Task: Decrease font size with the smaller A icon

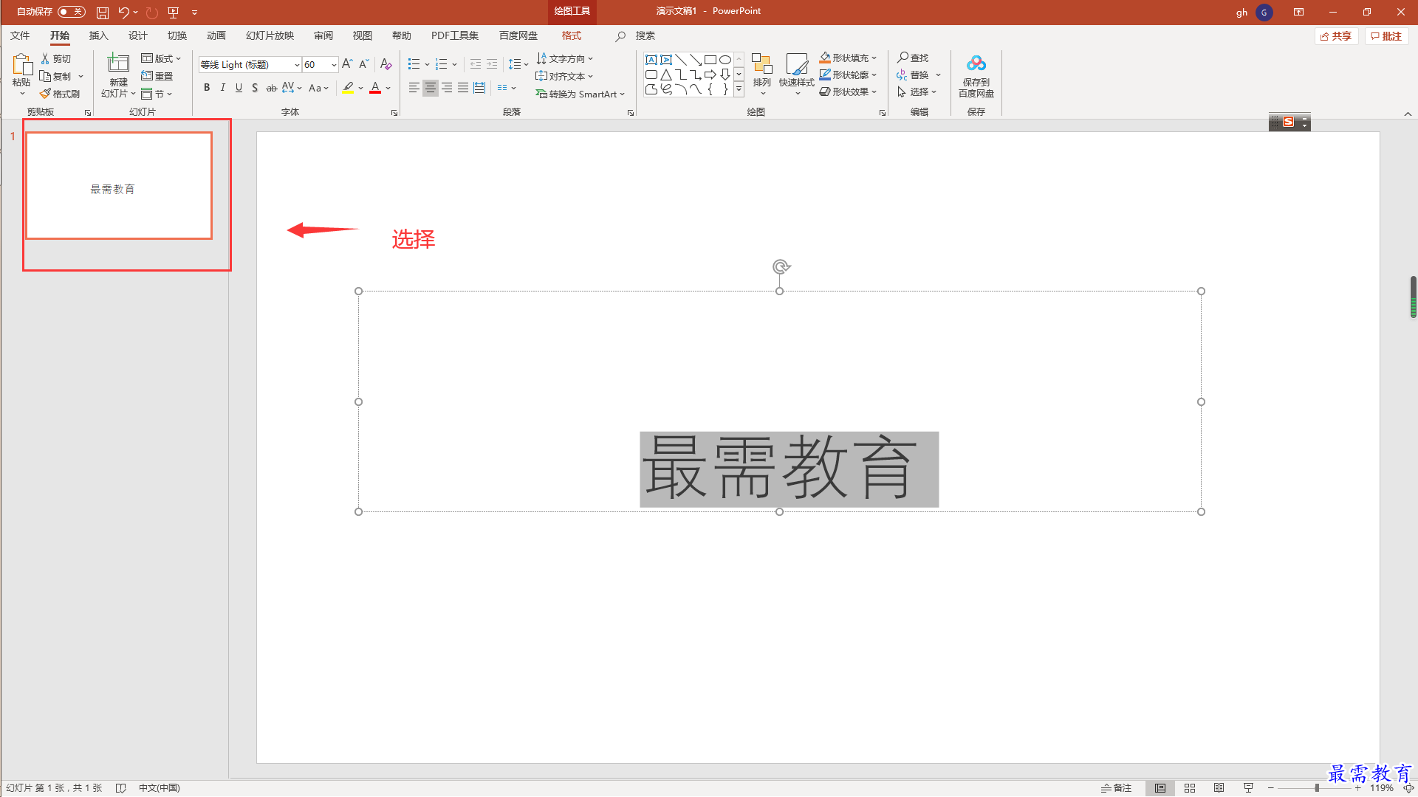Action: click(x=363, y=64)
